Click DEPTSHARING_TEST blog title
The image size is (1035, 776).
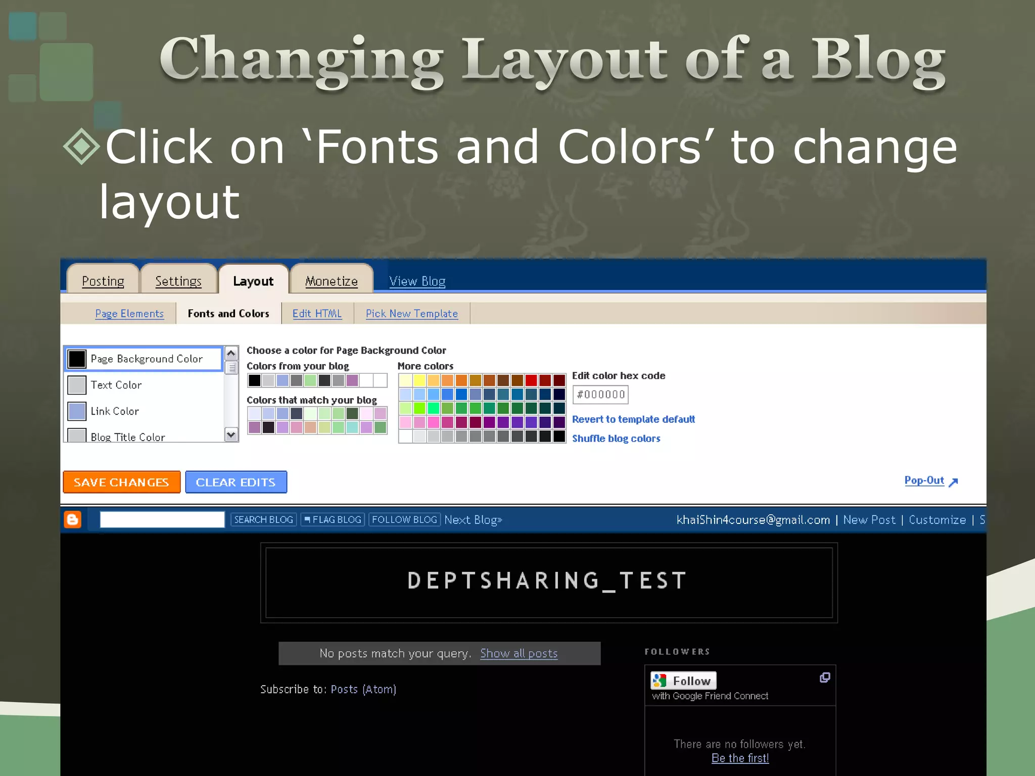tap(547, 580)
